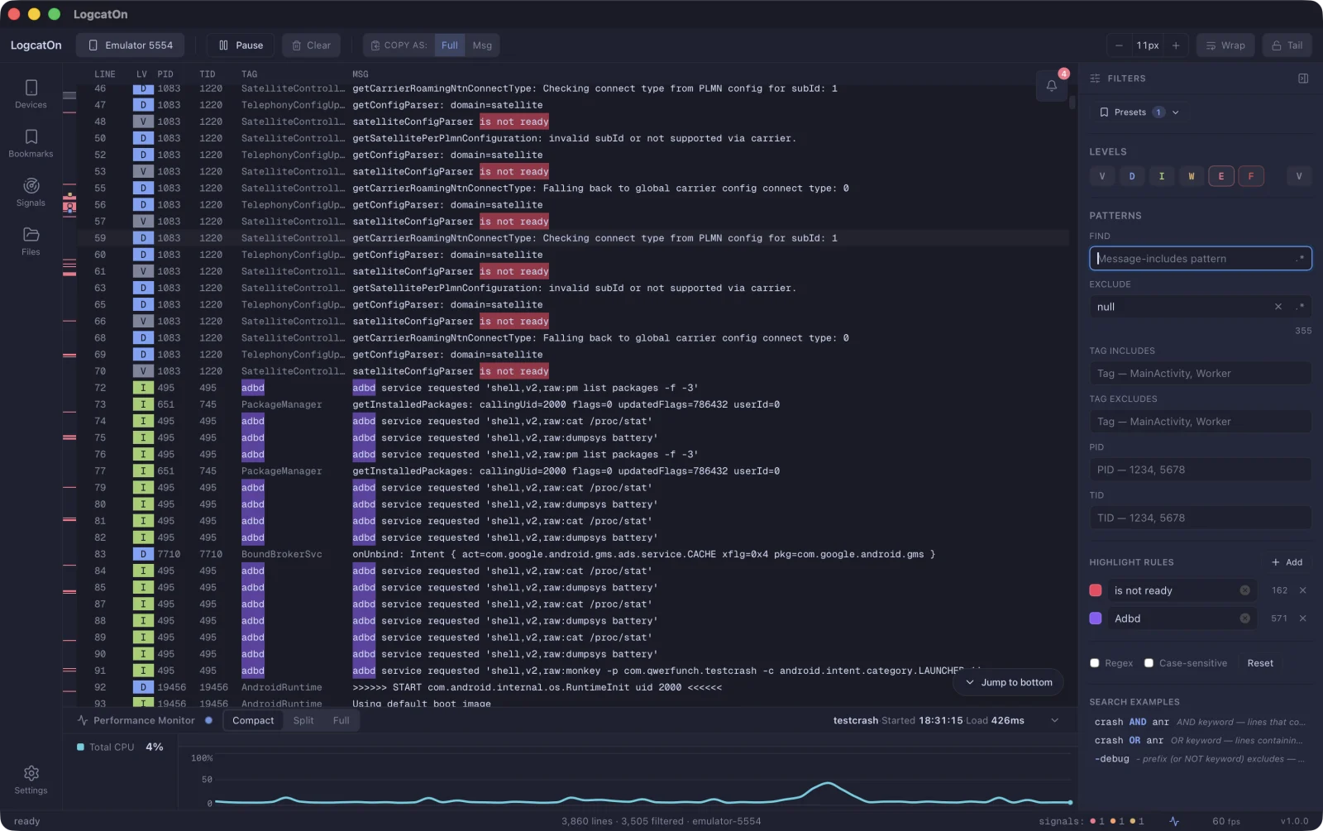Enable the Case-sensitive checkbox
Screen dimensions: 1323x831
1149,663
